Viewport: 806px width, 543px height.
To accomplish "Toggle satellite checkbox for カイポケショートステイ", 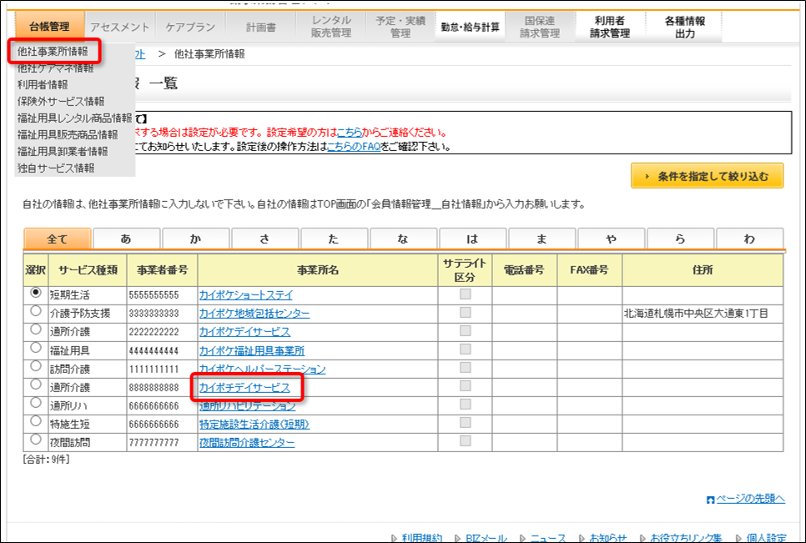I will point(466,294).
